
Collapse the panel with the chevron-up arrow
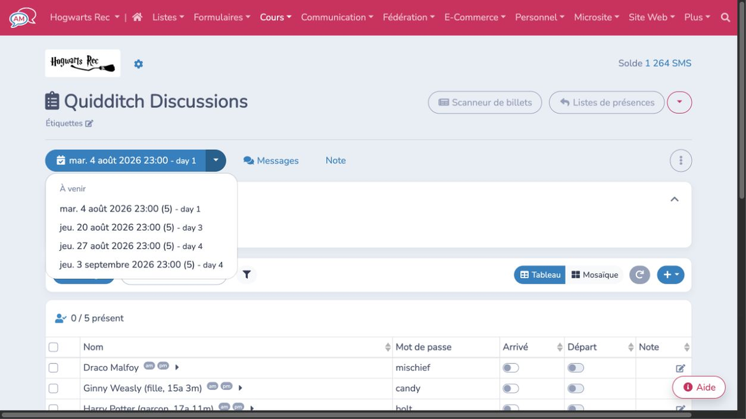coord(675,200)
